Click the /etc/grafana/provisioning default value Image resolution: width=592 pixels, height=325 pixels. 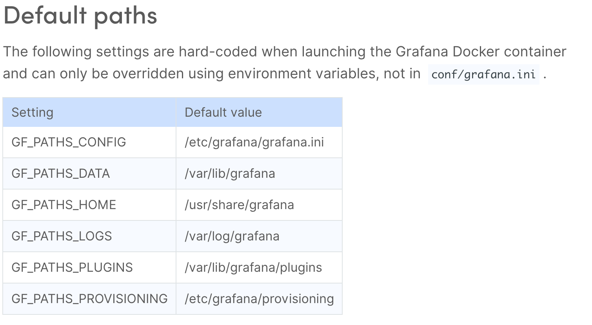tap(259, 299)
